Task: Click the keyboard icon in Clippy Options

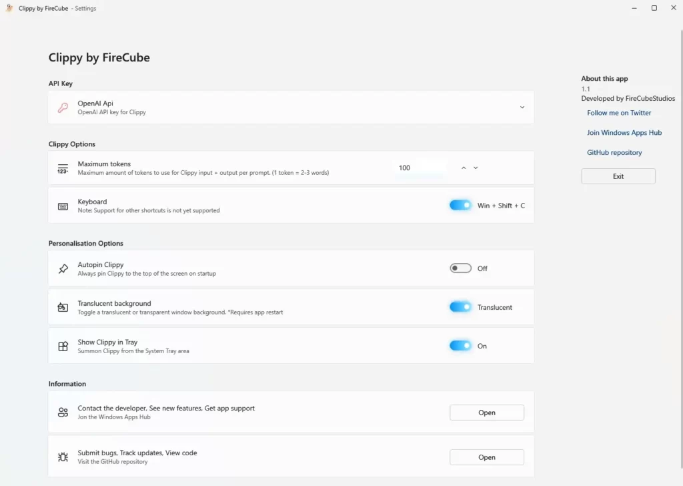Action: tap(63, 205)
